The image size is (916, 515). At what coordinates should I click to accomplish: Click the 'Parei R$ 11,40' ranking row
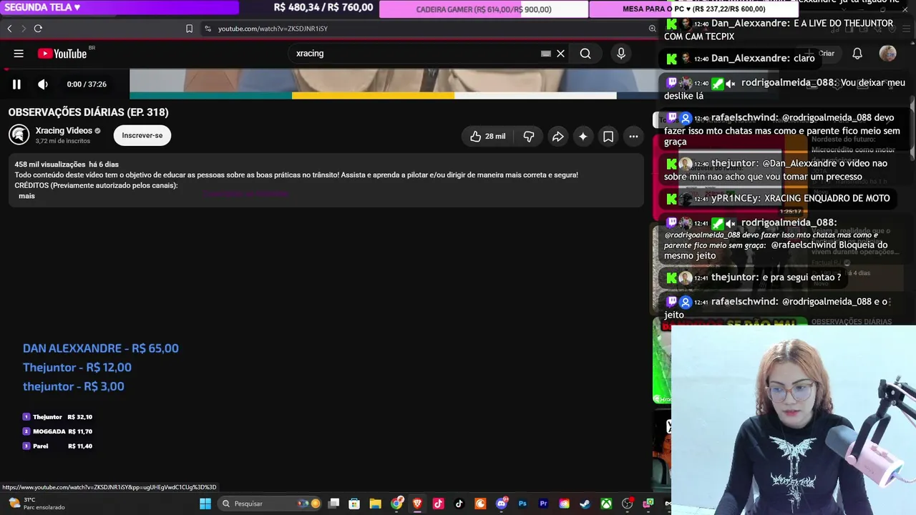(57, 446)
